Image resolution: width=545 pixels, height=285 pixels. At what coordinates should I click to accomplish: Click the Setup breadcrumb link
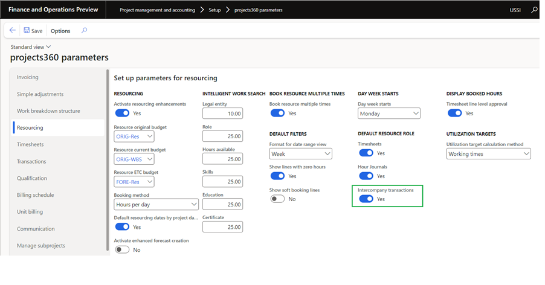214,10
